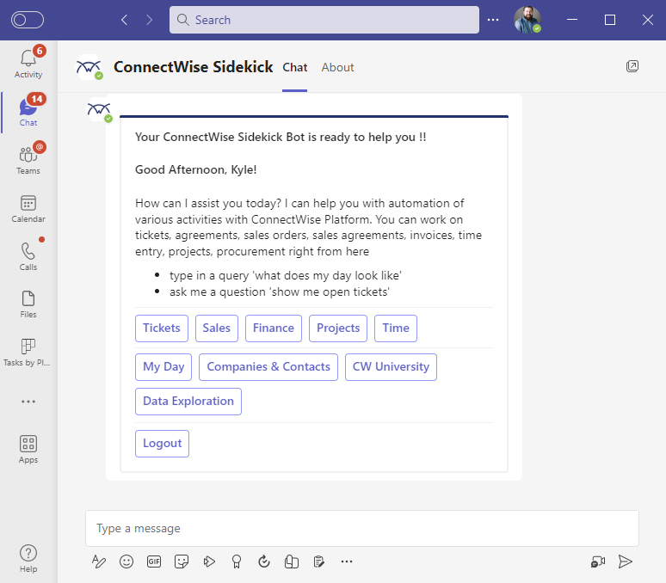Switch to the About tab
The width and height of the screenshot is (666, 583).
point(337,67)
